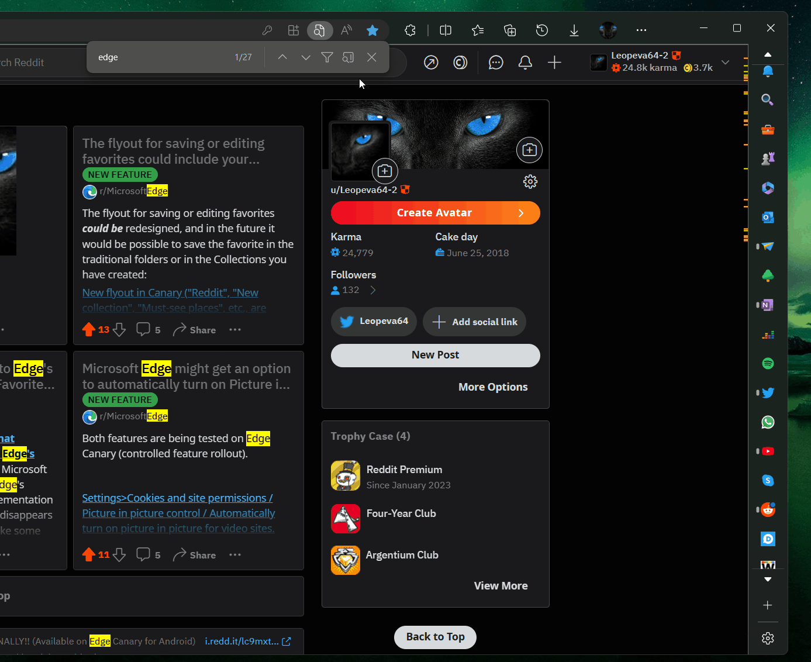Open Reddit notifications bell

525,63
